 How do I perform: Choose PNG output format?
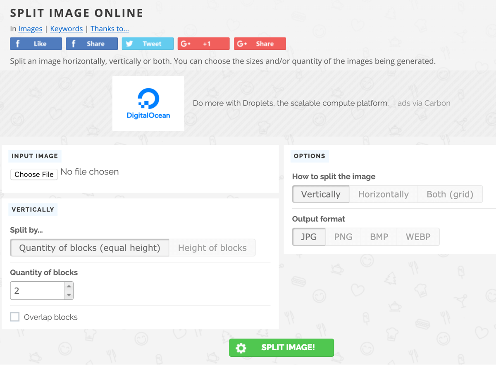click(343, 237)
